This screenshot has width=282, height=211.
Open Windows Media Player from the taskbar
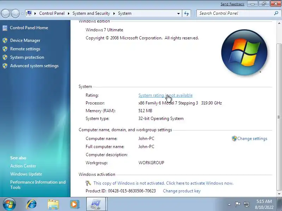[x=74, y=204]
